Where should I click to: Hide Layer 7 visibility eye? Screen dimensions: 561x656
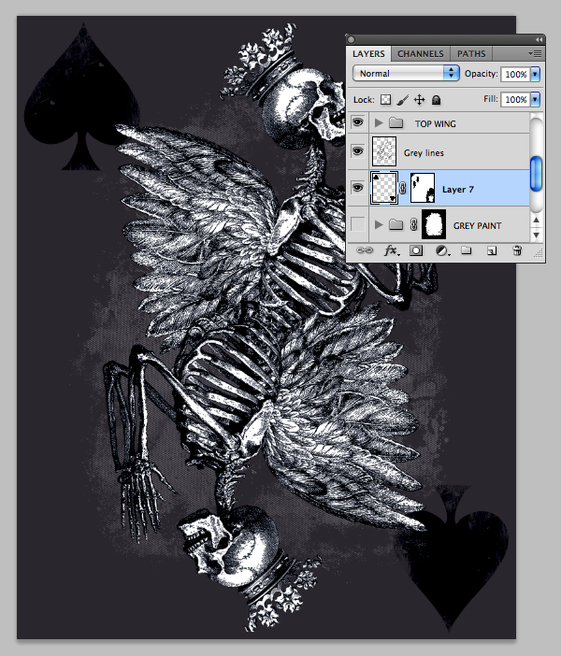click(357, 188)
